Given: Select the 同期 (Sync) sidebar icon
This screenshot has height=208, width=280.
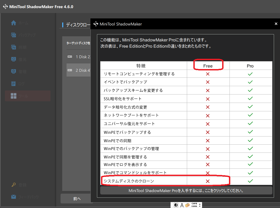Looking at the screenshot, I should point(14,47).
